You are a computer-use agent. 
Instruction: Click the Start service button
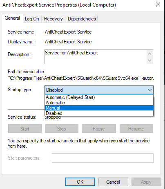coord(25,128)
